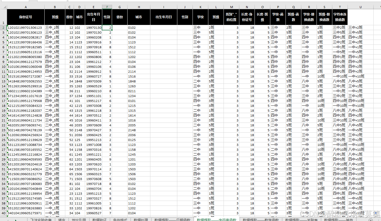
Task: Open the 条件格式 sheet tab
Action: tap(120, 219)
